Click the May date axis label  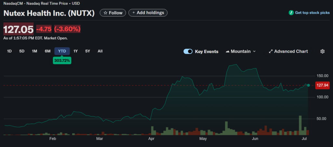pyautogui.click(x=203, y=139)
